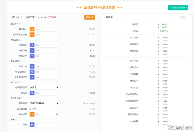Click the % icon beside 站内促销成本

click(x=32, y=72)
